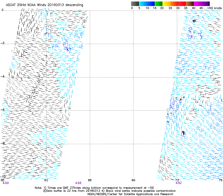Select the cyan-blue 5-15 knots color band
Image resolution: width=223 pixels, height=196 pixels.
coord(147,4)
